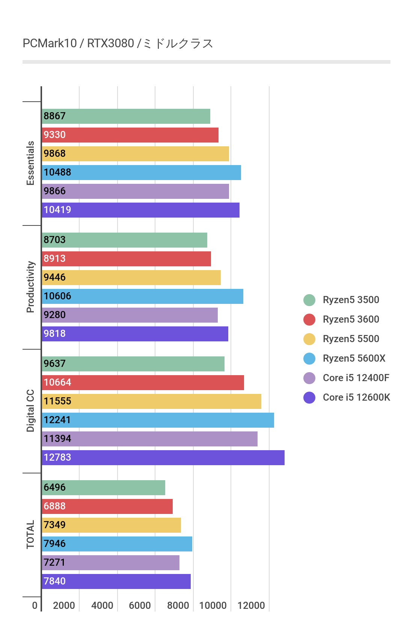Select the Core i5 12600K legend label

(356, 397)
